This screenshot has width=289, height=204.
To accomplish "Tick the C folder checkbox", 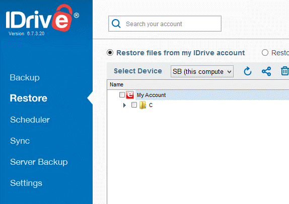I will coord(134,105).
